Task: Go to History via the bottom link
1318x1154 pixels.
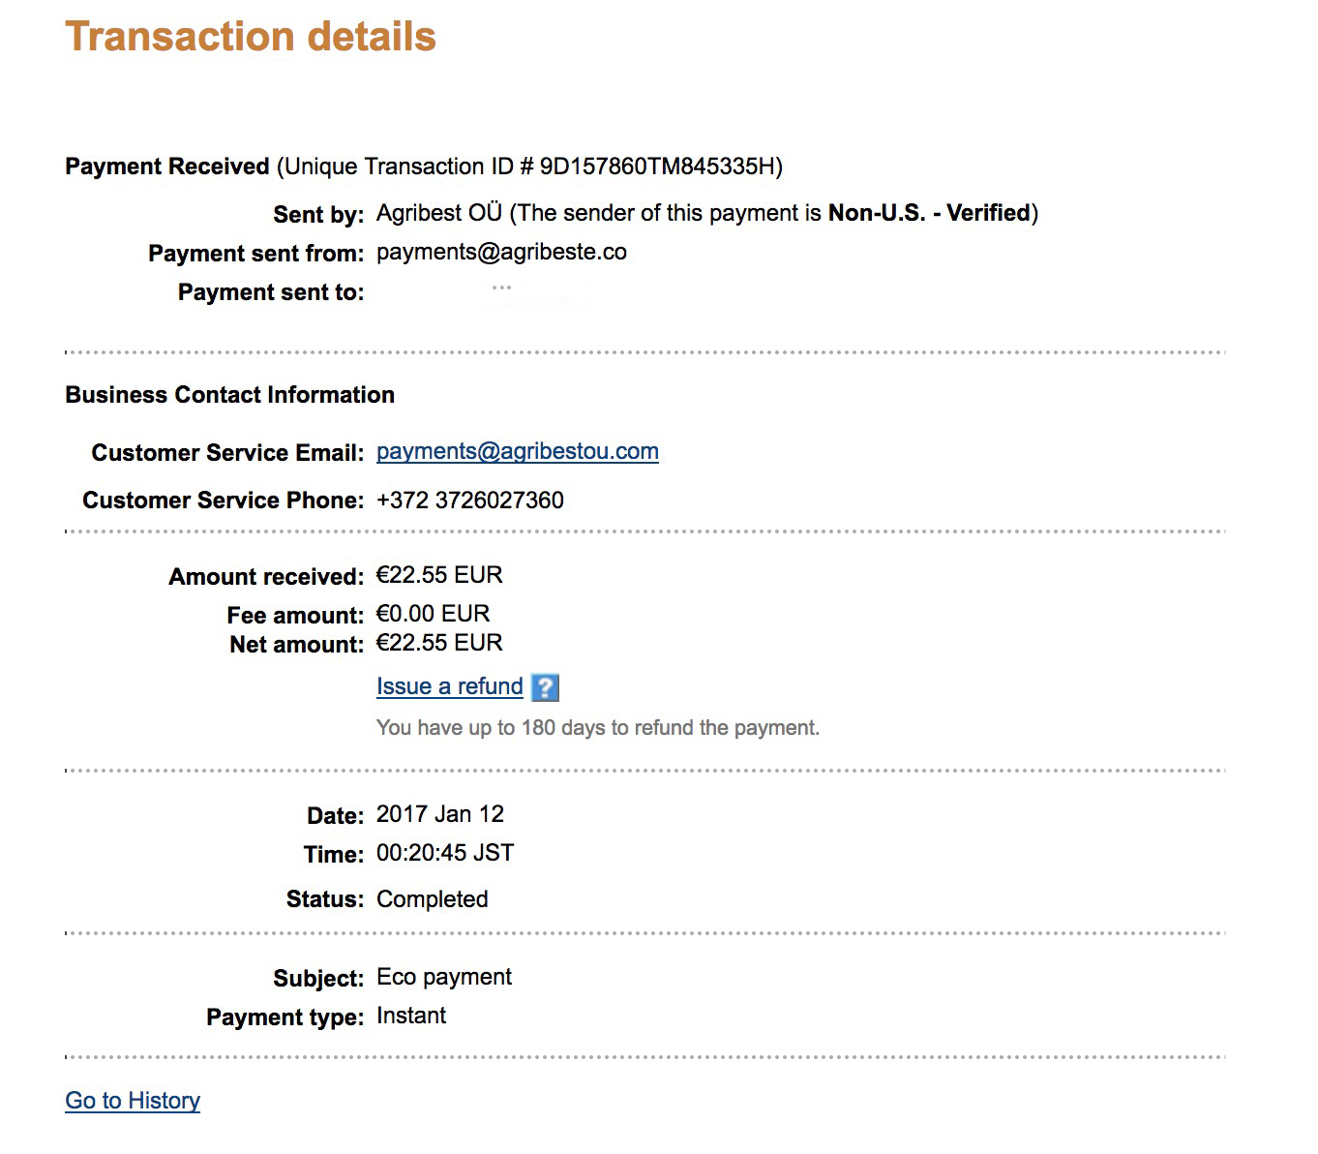Action: pyautogui.click(x=133, y=1101)
